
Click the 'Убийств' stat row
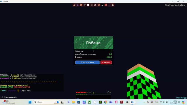[x=93, y=51]
